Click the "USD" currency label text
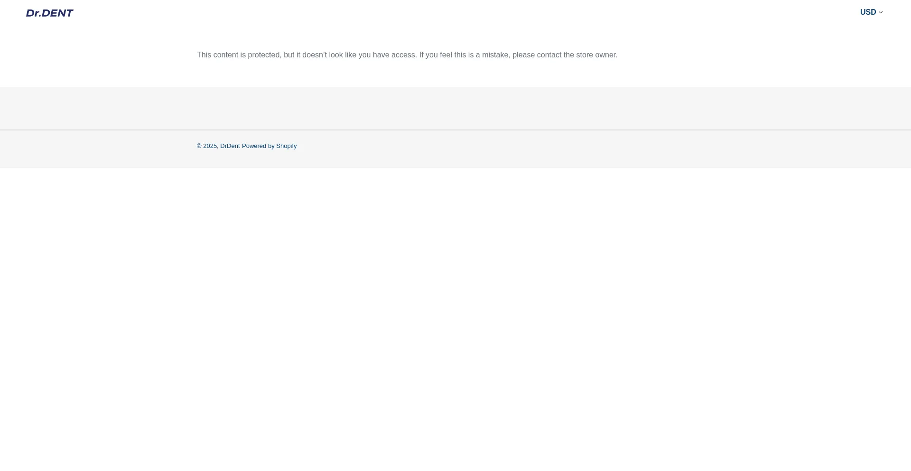911x471 pixels. (868, 12)
